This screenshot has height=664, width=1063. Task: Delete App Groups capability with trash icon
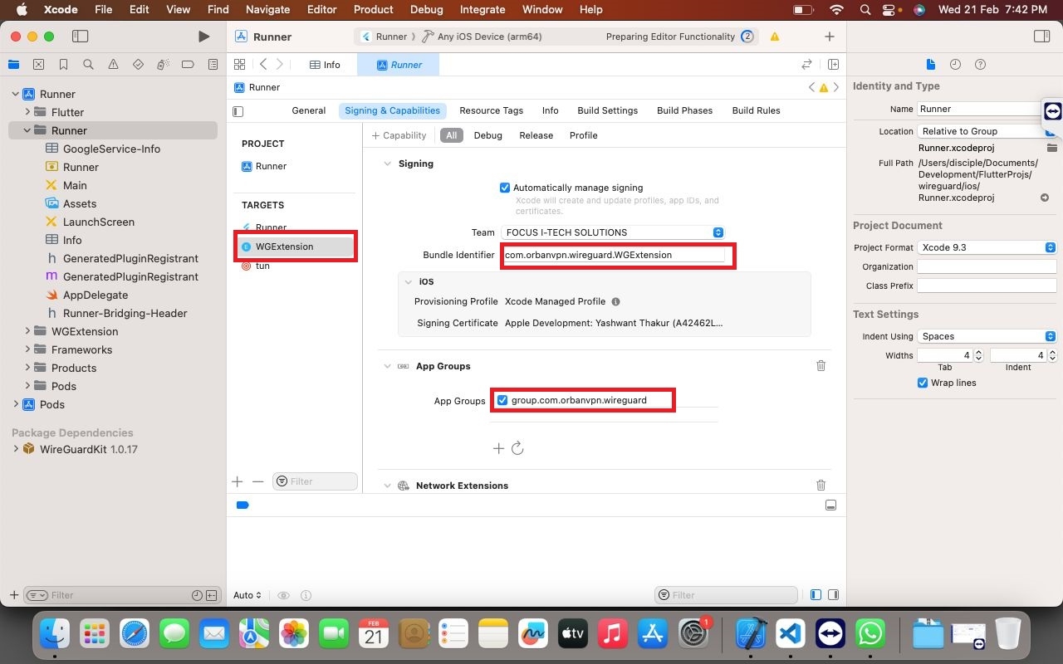pyautogui.click(x=821, y=366)
